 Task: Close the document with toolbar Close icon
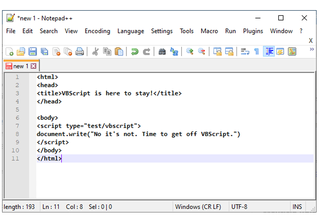pos(56,52)
